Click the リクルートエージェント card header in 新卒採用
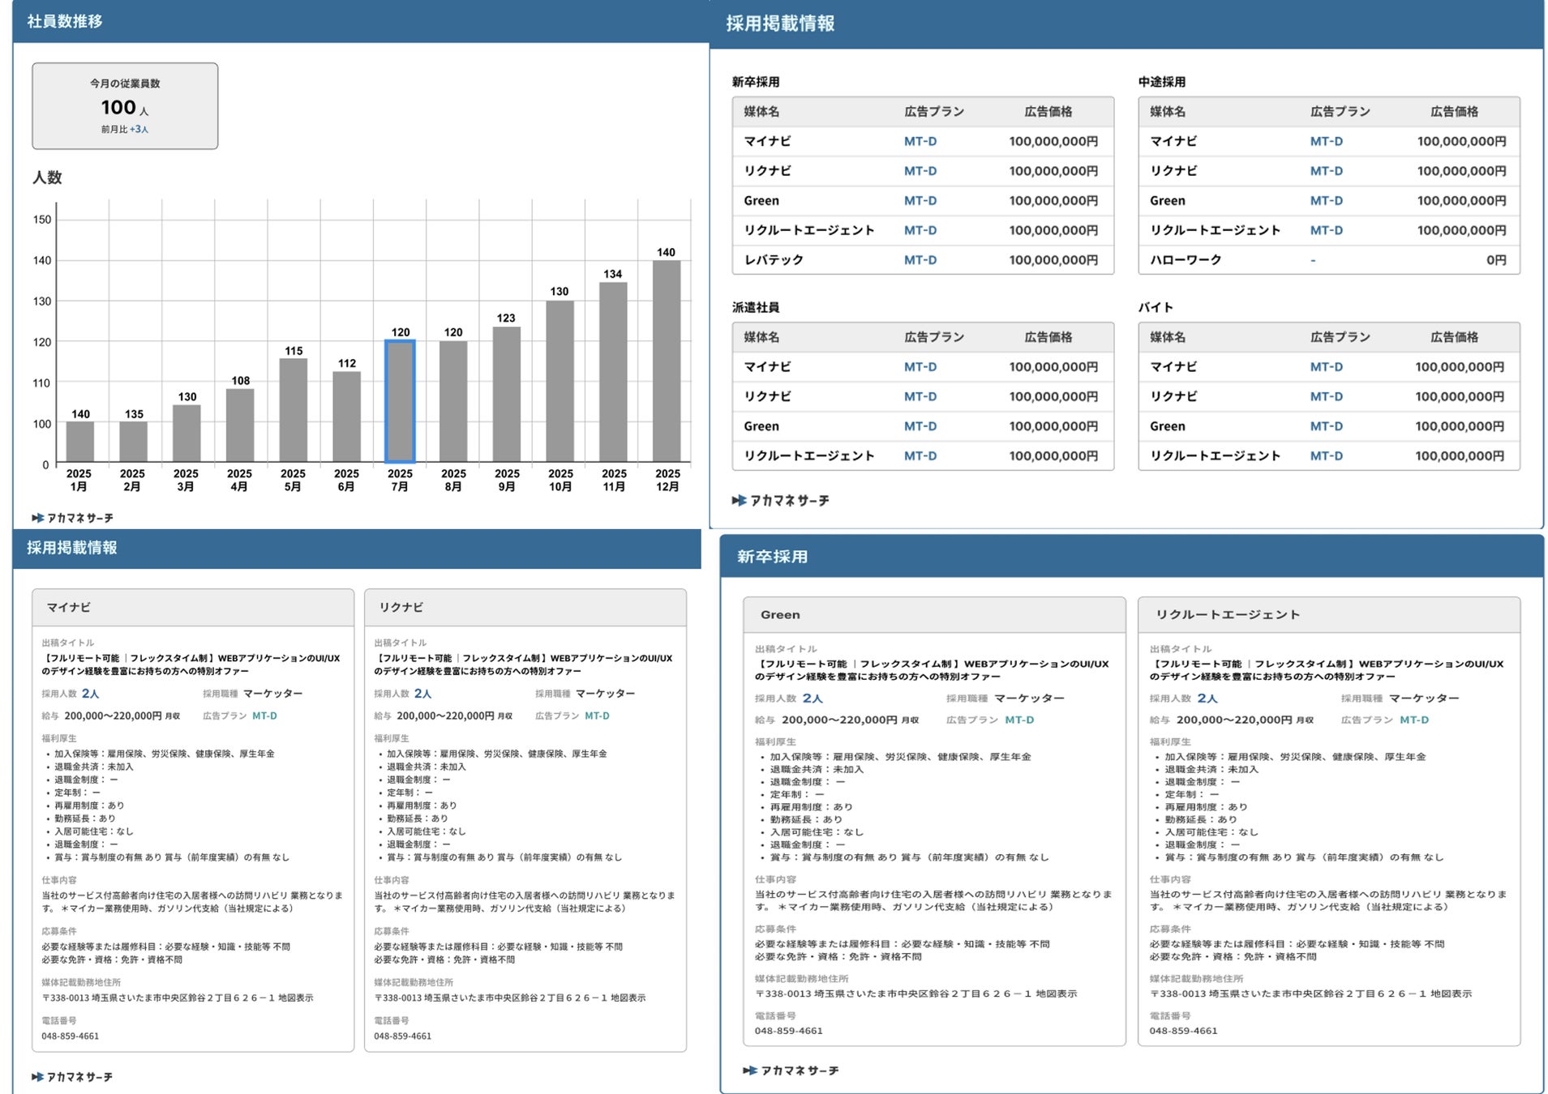Viewport: 1548px width, 1094px height. [x=1328, y=615]
